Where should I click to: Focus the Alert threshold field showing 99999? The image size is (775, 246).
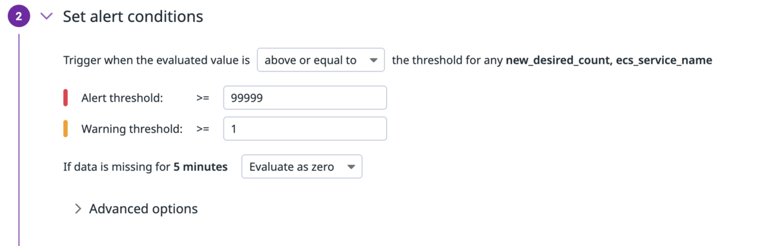pos(305,98)
